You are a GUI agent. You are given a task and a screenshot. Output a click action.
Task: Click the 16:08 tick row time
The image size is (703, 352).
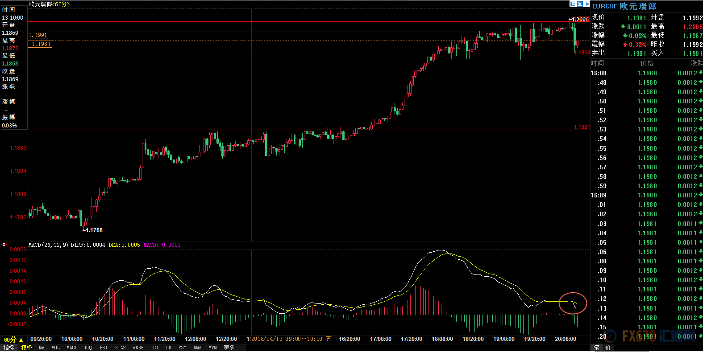tap(599, 73)
